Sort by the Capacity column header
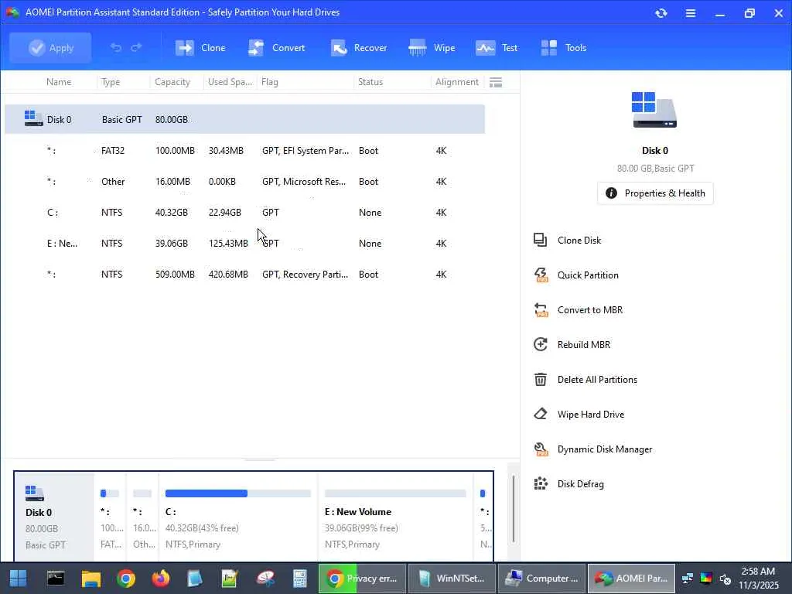The height and width of the screenshot is (594, 792). (172, 82)
